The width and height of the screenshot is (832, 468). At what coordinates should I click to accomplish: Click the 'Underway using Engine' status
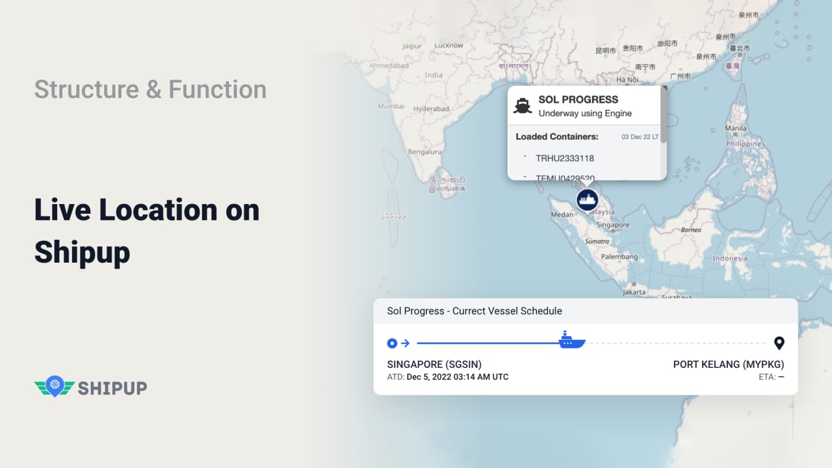pyautogui.click(x=585, y=114)
